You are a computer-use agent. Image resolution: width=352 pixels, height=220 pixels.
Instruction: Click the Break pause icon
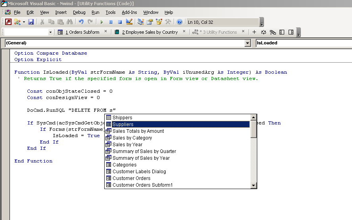pyautogui.click(x=111, y=22)
